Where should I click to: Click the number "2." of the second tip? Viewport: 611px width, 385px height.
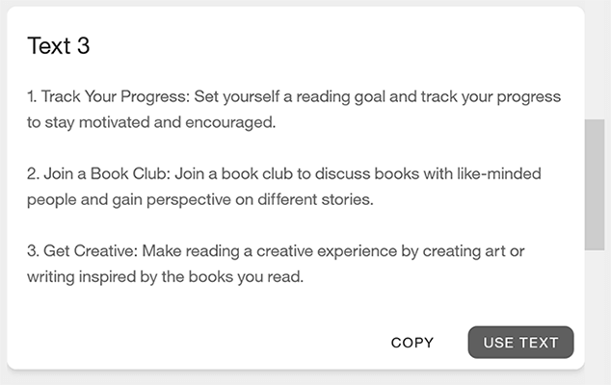tap(34, 173)
